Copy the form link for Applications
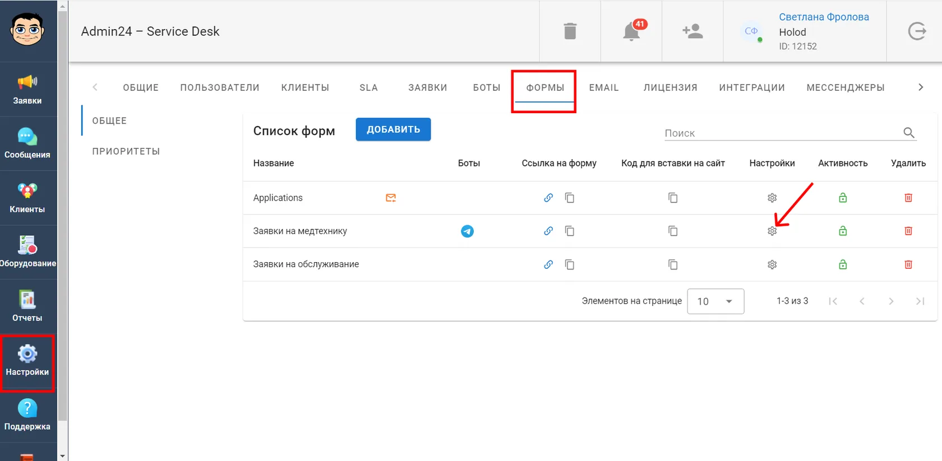The width and height of the screenshot is (942, 461). [570, 198]
